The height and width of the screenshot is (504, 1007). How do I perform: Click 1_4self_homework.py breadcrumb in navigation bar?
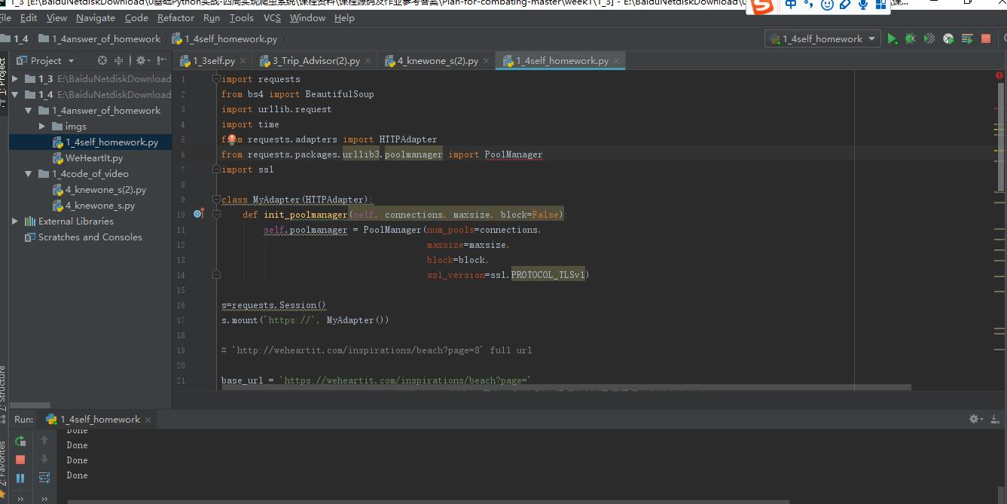tap(224, 38)
